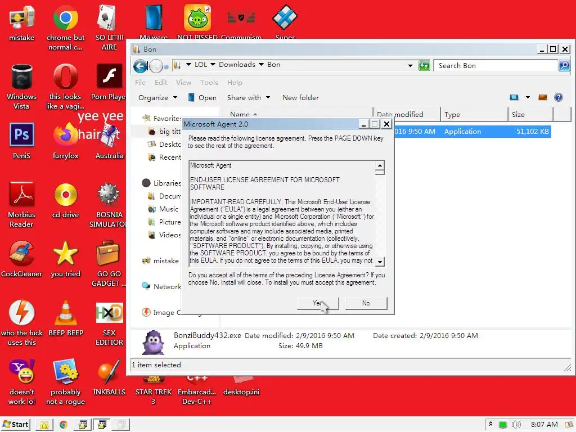Select Music in the Libraries tree
Image resolution: width=576 pixels, height=432 pixels.
tap(163, 209)
